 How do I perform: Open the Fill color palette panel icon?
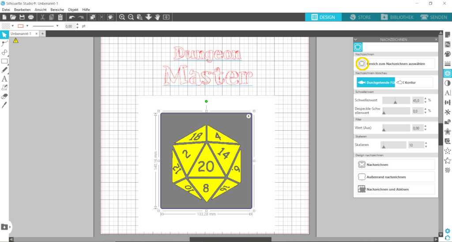[x=448, y=54]
